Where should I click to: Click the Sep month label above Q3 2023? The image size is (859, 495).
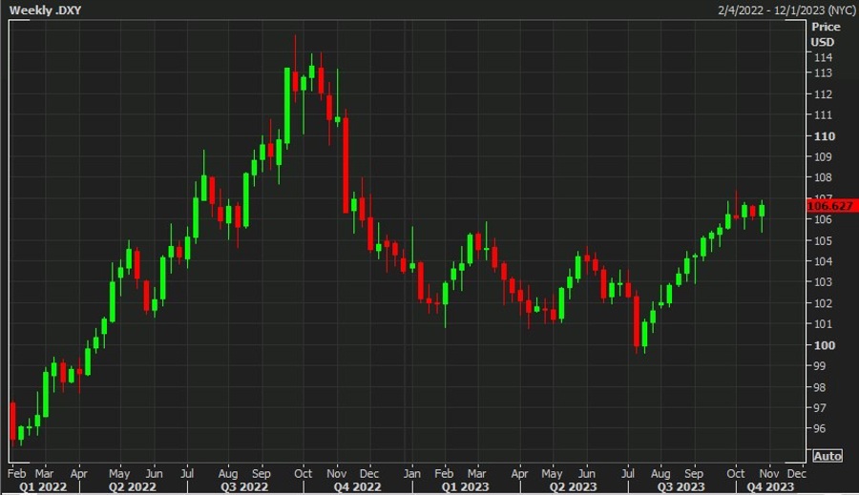(694, 474)
